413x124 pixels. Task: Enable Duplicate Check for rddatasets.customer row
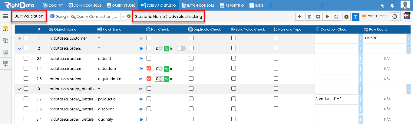point(191,38)
